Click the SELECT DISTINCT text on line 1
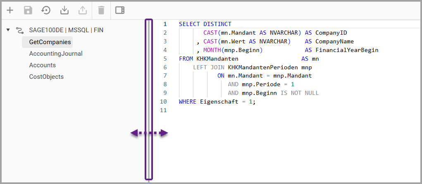422x184 pixels. (205, 24)
